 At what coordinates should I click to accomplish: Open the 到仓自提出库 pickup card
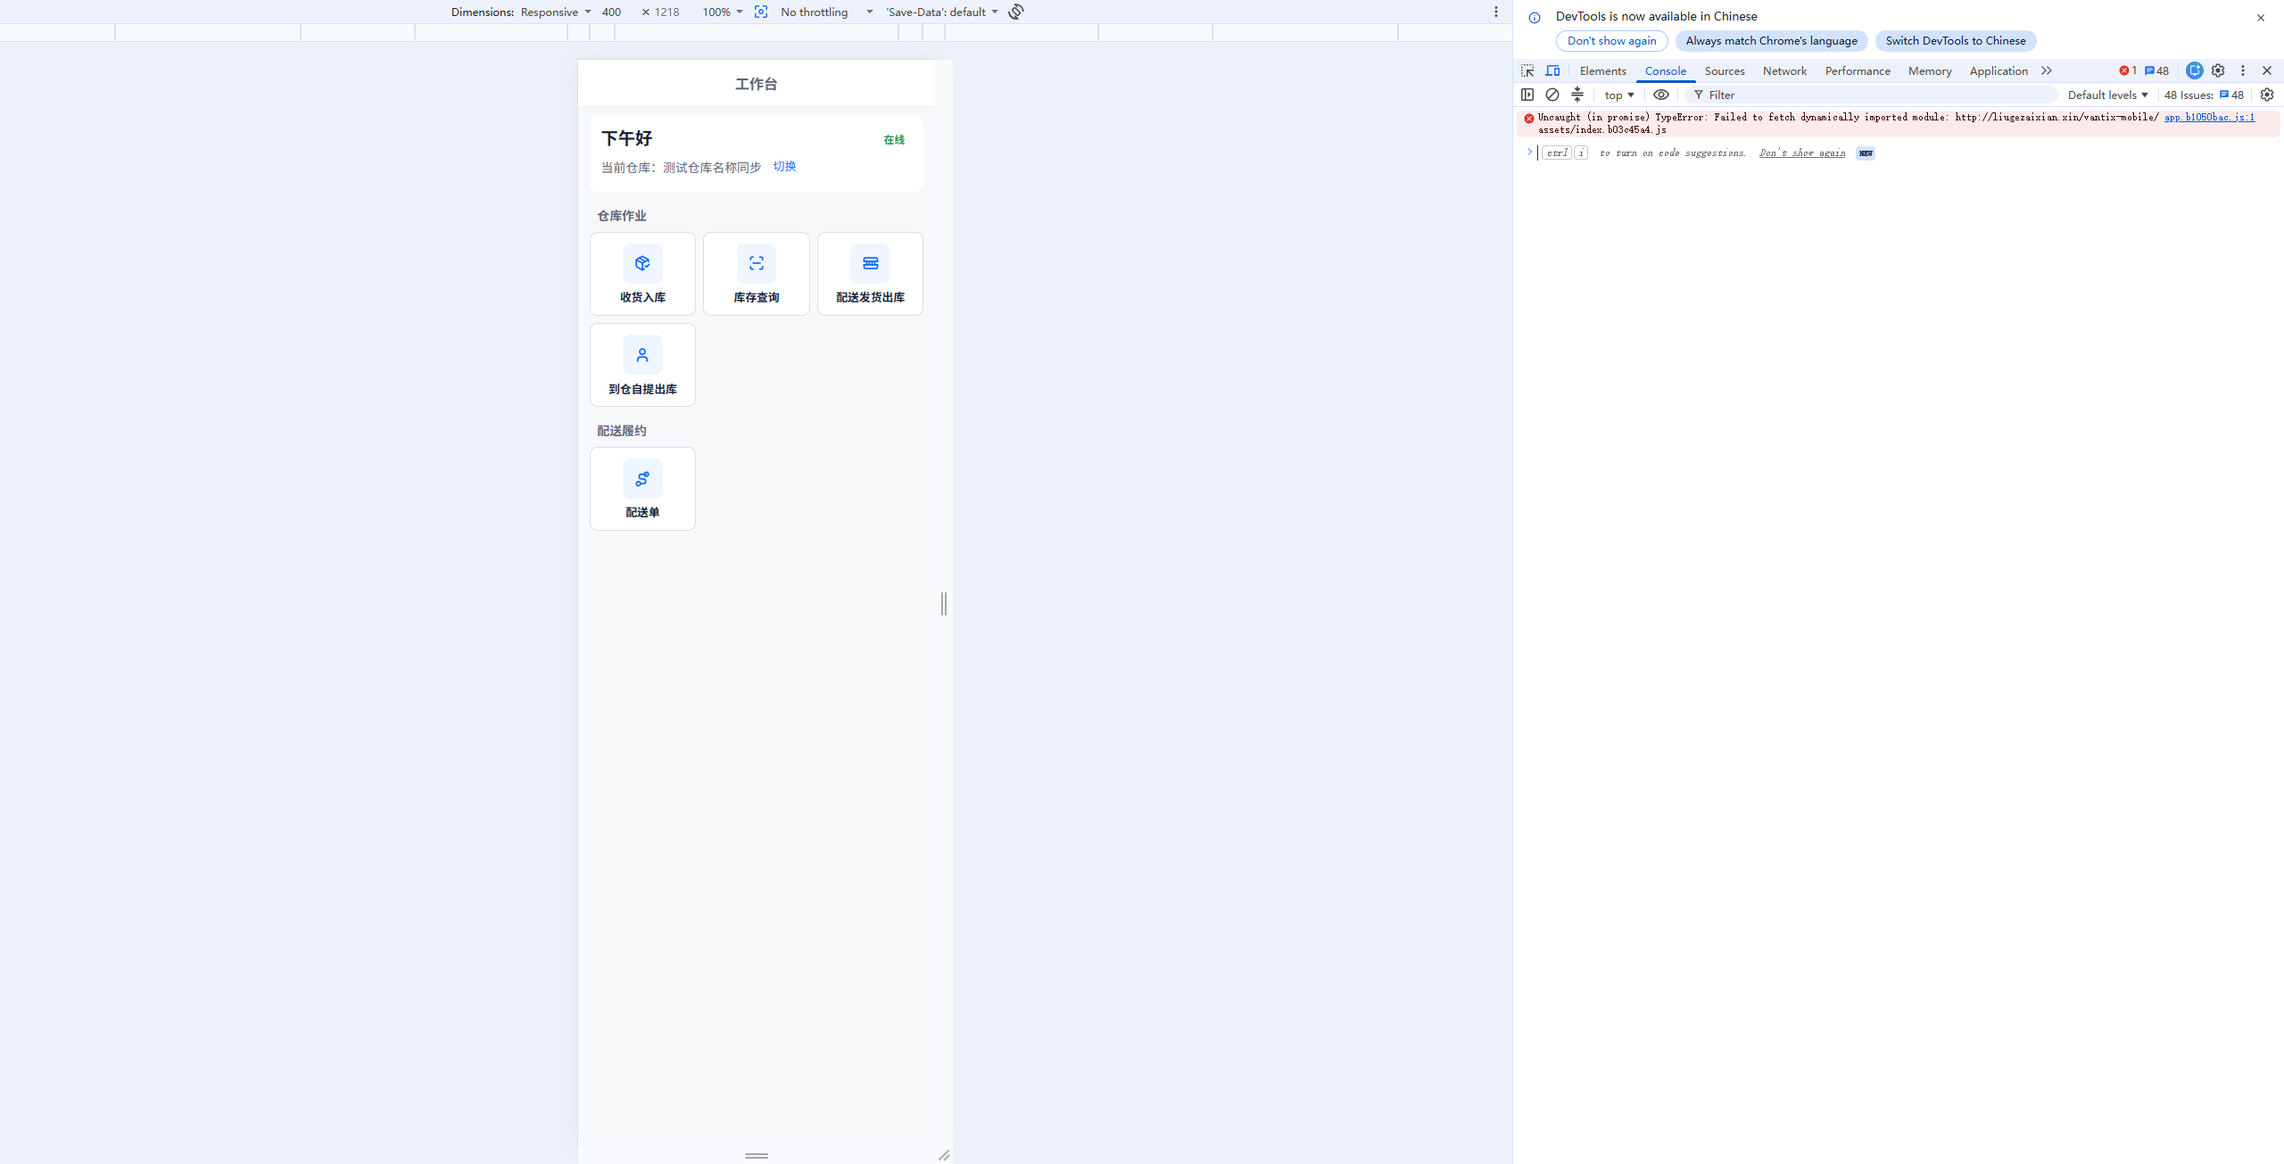pos(642,365)
